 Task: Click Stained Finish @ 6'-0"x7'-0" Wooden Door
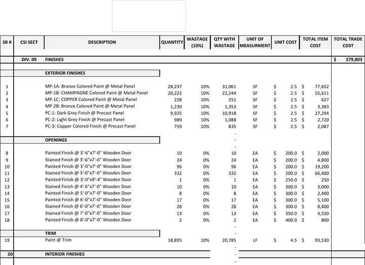[x=88, y=206]
